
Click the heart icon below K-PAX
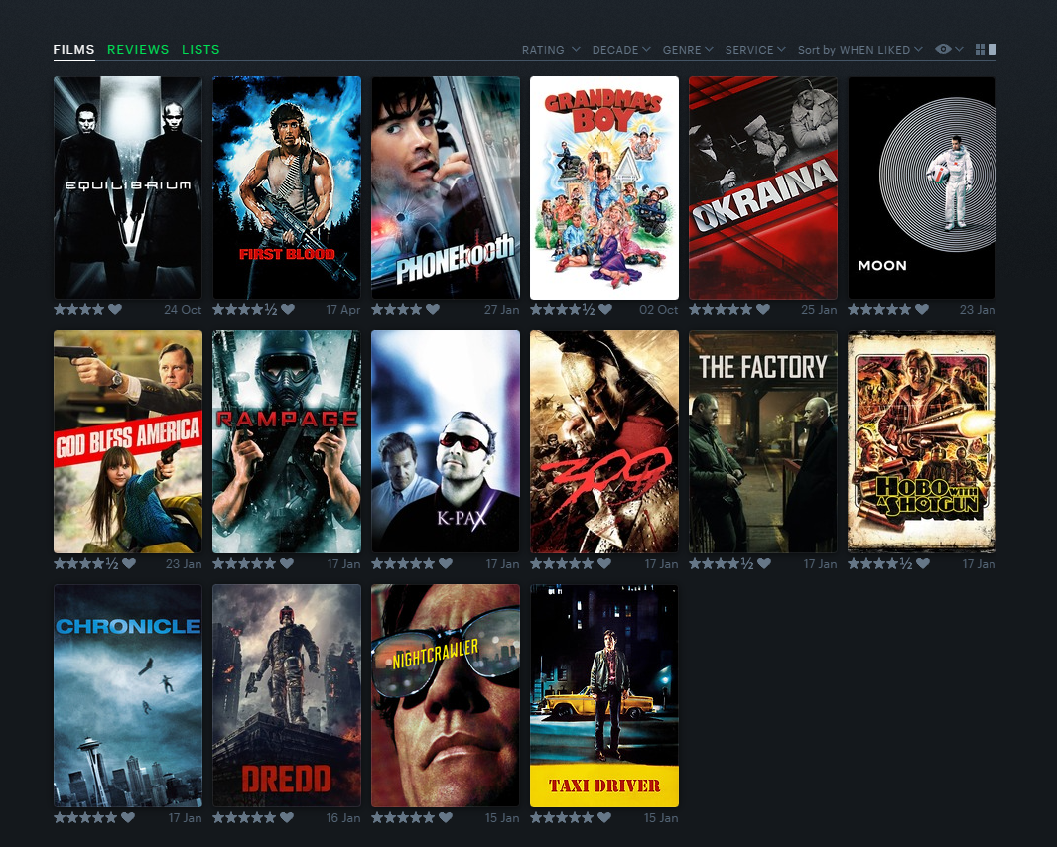point(446,564)
